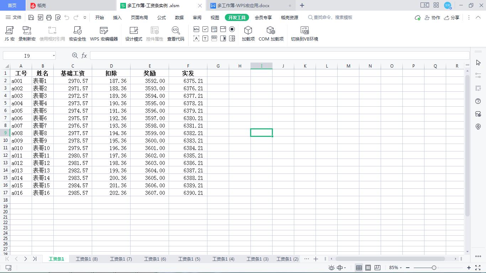Open the hidden sheet tabs ellipsis menu

(306, 259)
